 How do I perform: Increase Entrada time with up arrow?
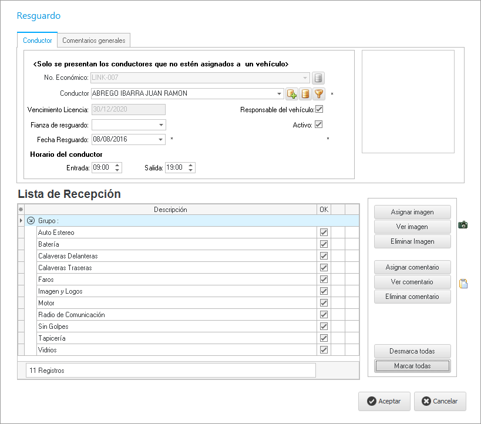(x=118, y=165)
